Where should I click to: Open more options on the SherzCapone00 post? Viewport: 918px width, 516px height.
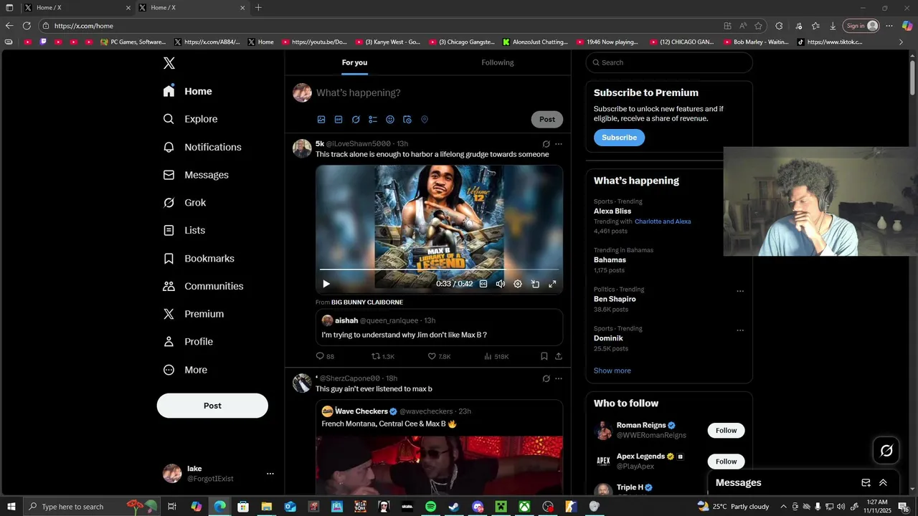pyautogui.click(x=559, y=378)
